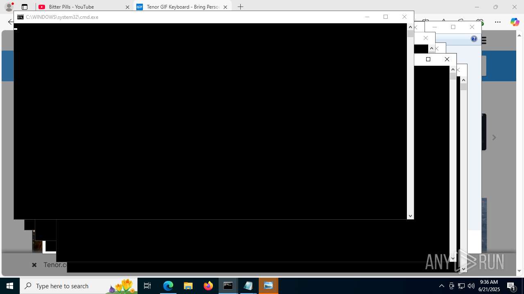Minimize the front cmd.exe window
This screenshot has height=294, width=524.
pyautogui.click(x=367, y=17)
